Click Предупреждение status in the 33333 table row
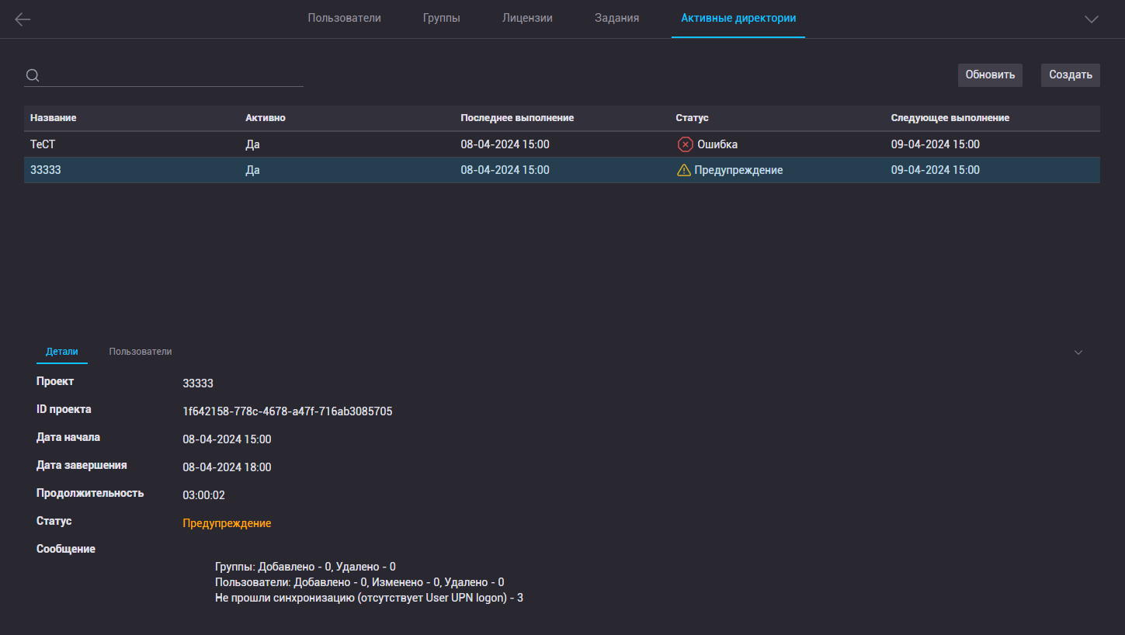Viewport: 1125px width, 635px height. (738, 170)
